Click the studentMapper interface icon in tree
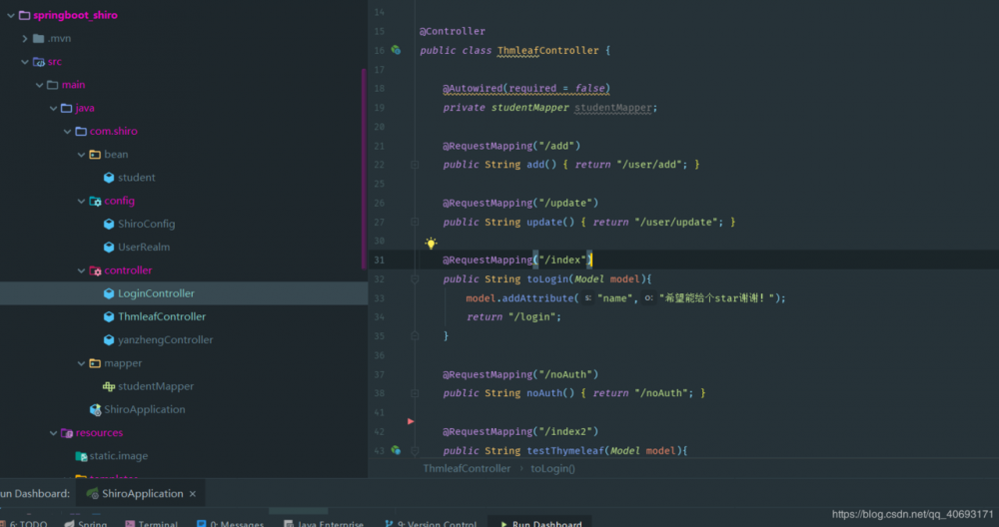 point(109,386)
